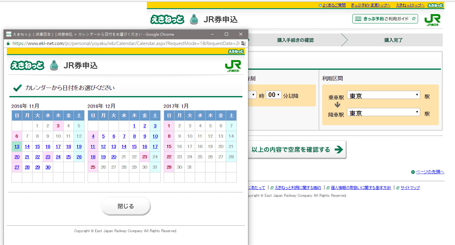Click the カレンダーから日付をお選びください heading
455x245 pixels.
[70, 88]
